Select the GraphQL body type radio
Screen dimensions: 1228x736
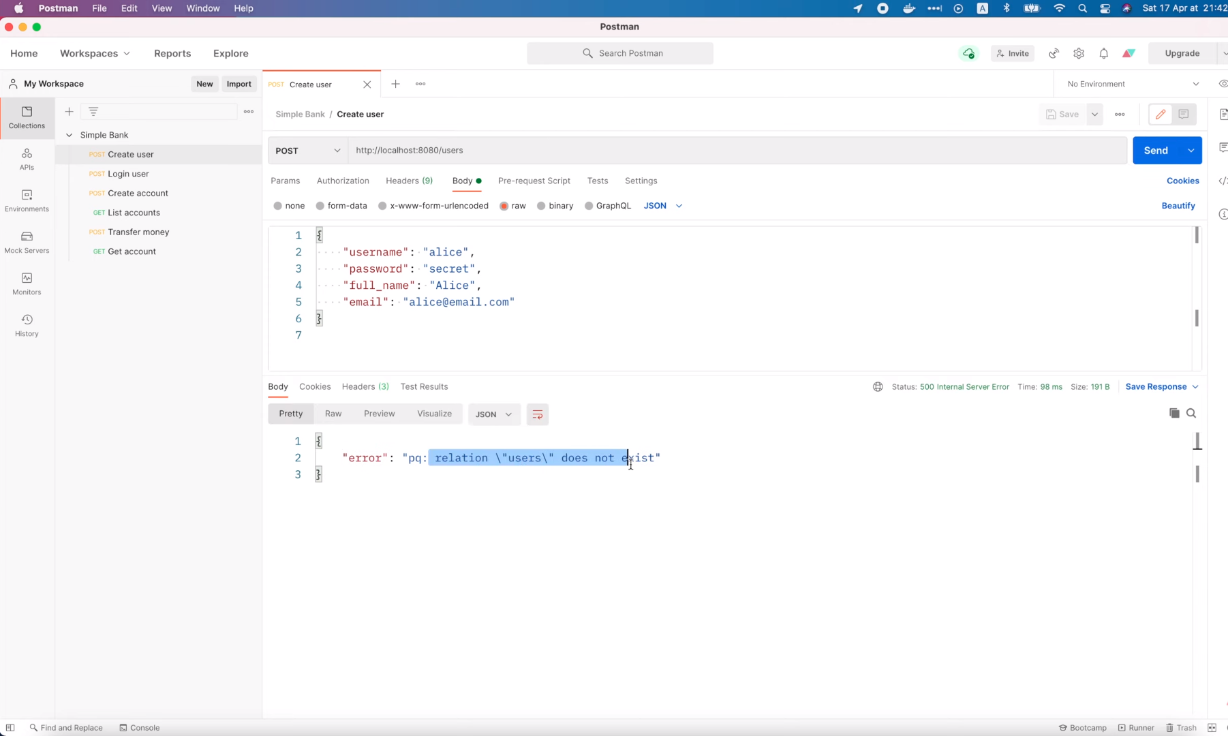[x=589, y=206]
